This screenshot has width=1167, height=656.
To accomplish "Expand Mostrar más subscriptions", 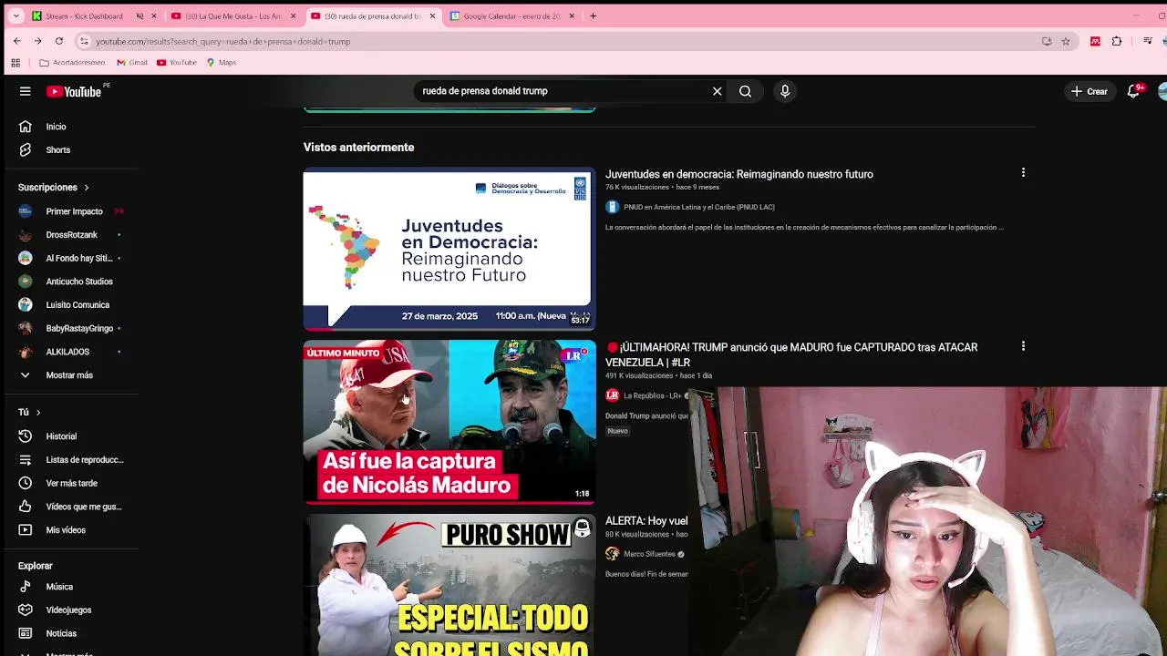I will coord(69,375).
